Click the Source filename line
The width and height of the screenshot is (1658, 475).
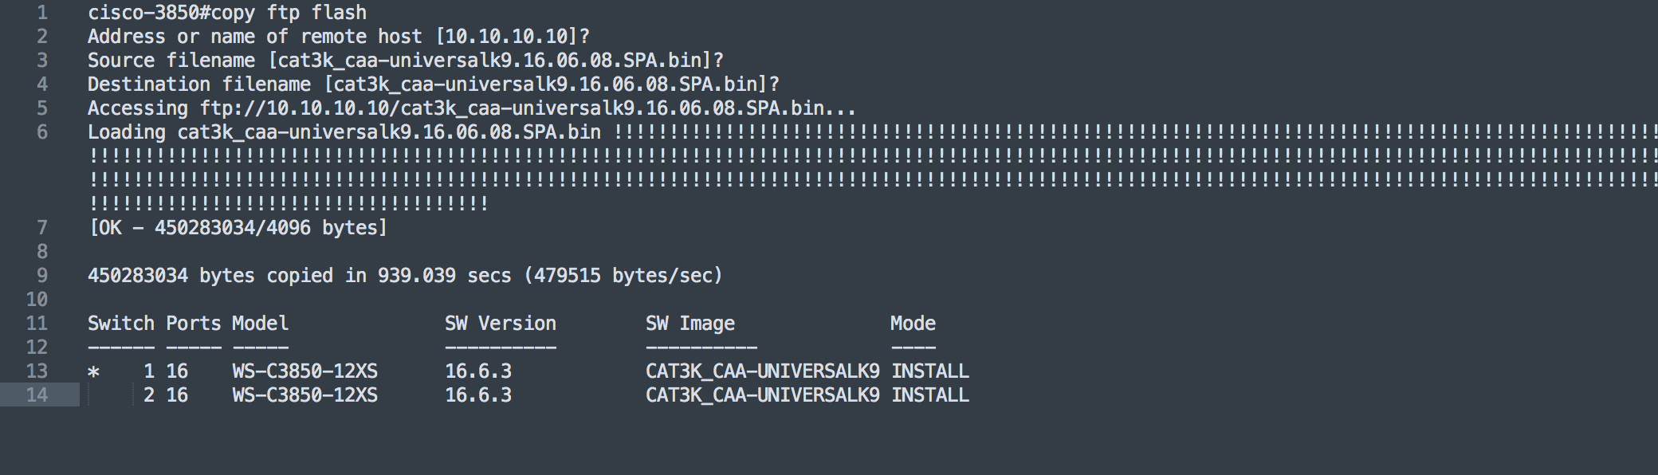[406, 61]
